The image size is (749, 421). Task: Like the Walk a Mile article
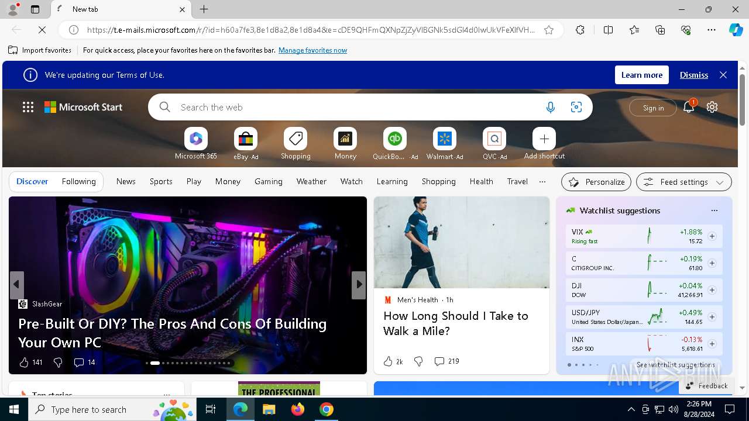(x=388, y=361)
